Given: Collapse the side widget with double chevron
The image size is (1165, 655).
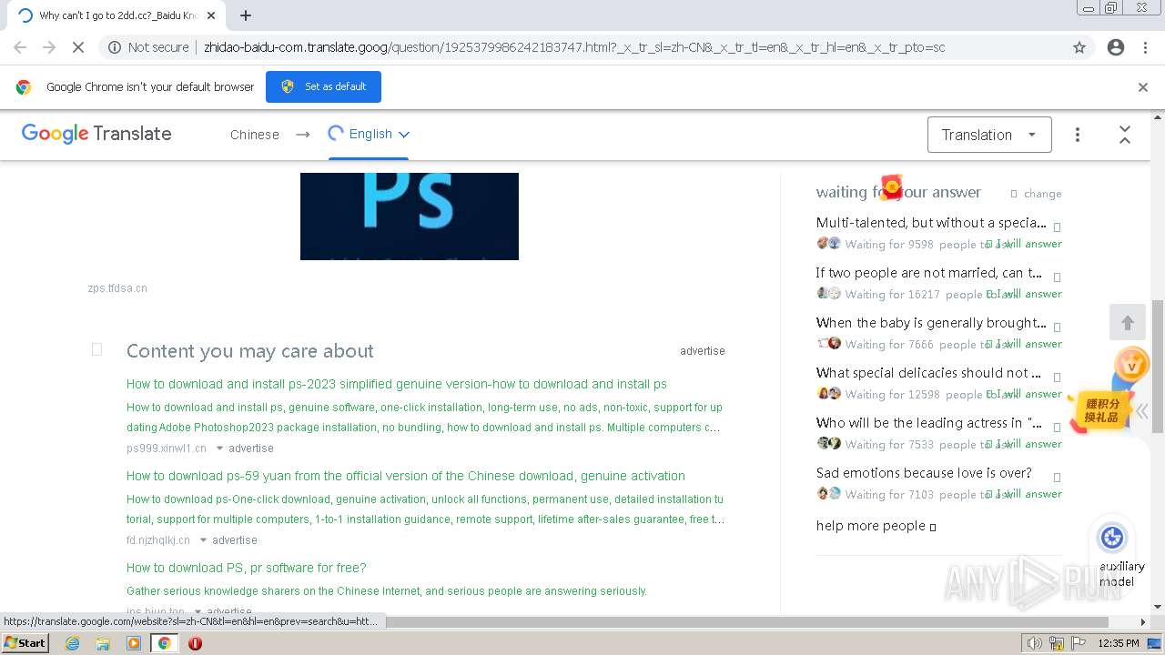Looking at the screenshot, I should (1141, 411).
